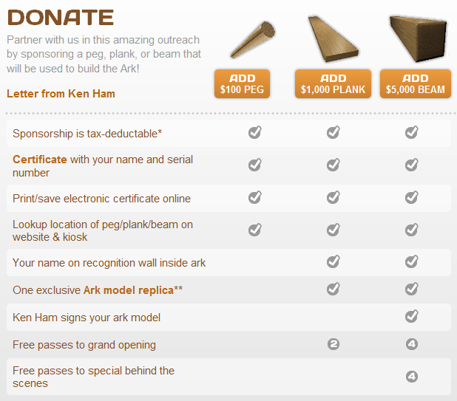Image resolution: width=457 pixels, height=401 pixels.
Task: Follow the Ark model replica link
Action: 128,290
